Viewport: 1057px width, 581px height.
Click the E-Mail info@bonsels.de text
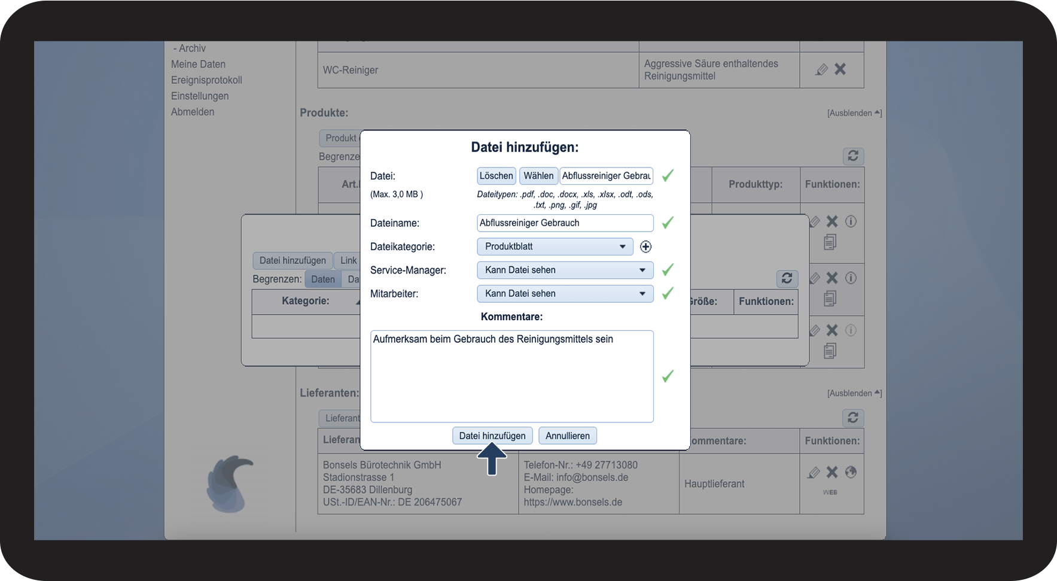[576, 477]
